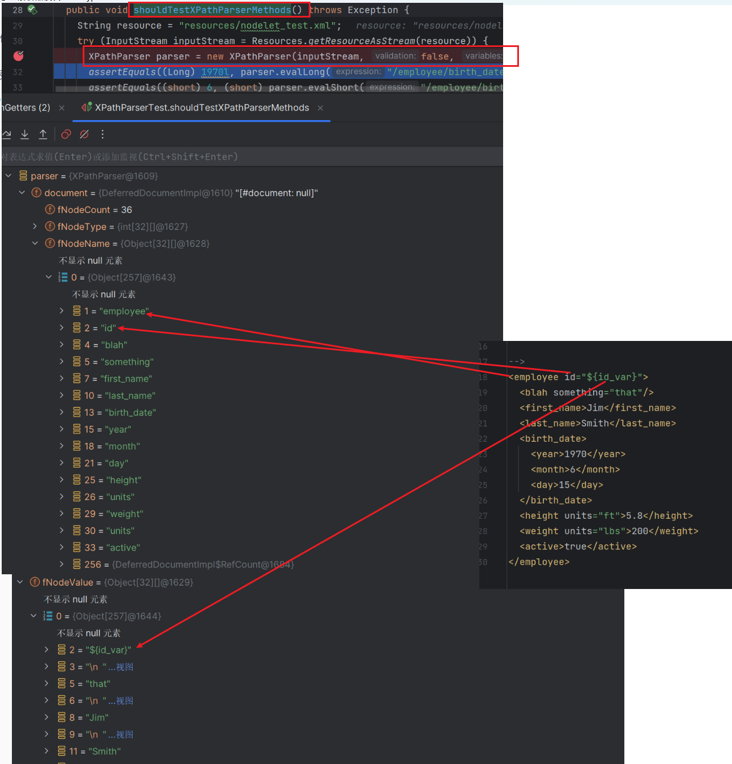Close the XPathParserTest.shouldTestXPathParserMethods tab
This screenshot has width=732, height=764.
pos(320,108)
